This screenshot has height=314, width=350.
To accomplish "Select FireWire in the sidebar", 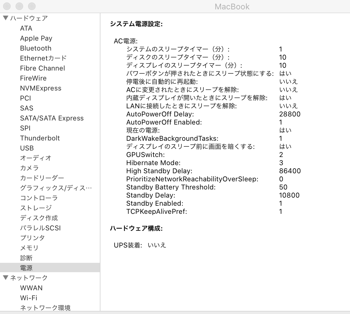I will click(33, 78).
